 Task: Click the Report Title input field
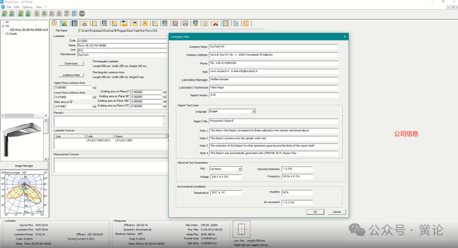273,121
